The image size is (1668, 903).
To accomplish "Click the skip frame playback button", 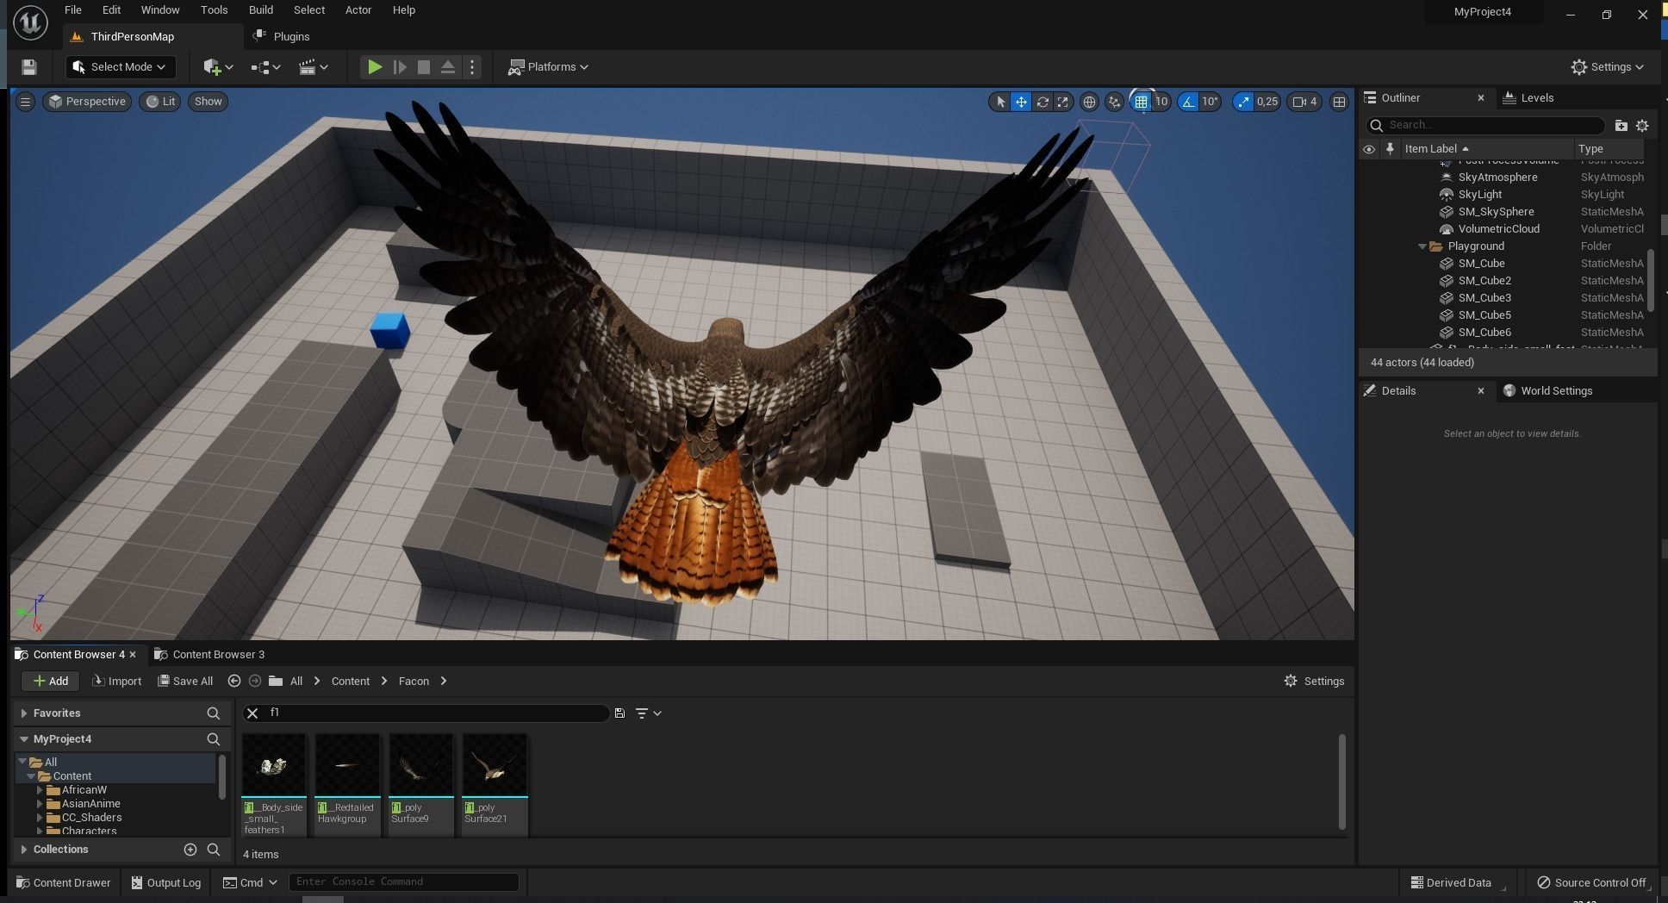I will click(400, 67).
